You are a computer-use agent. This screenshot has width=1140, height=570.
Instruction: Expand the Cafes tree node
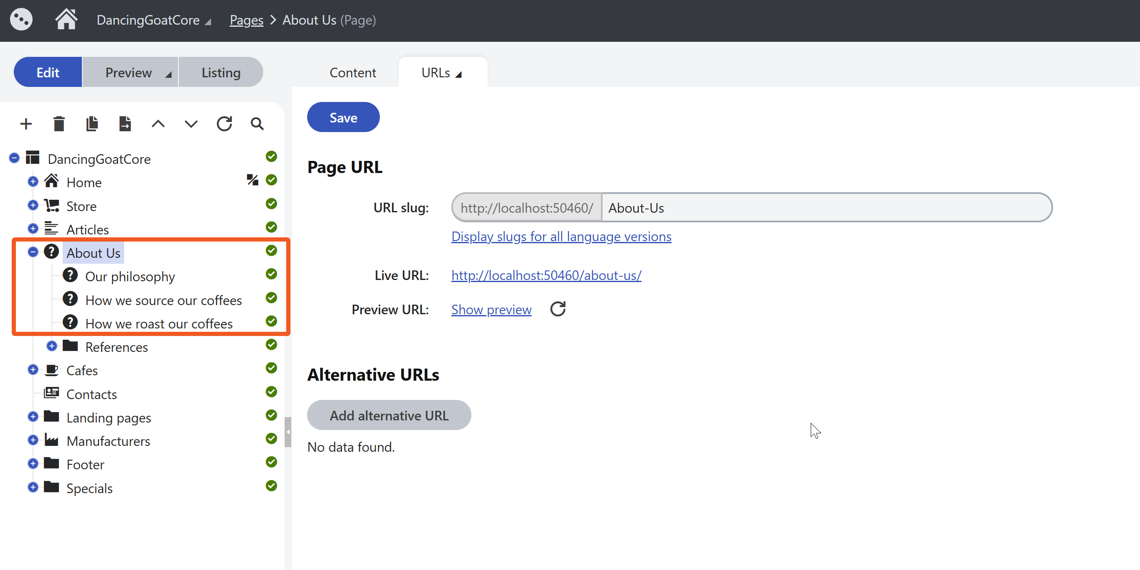click(x=32, y=369)
